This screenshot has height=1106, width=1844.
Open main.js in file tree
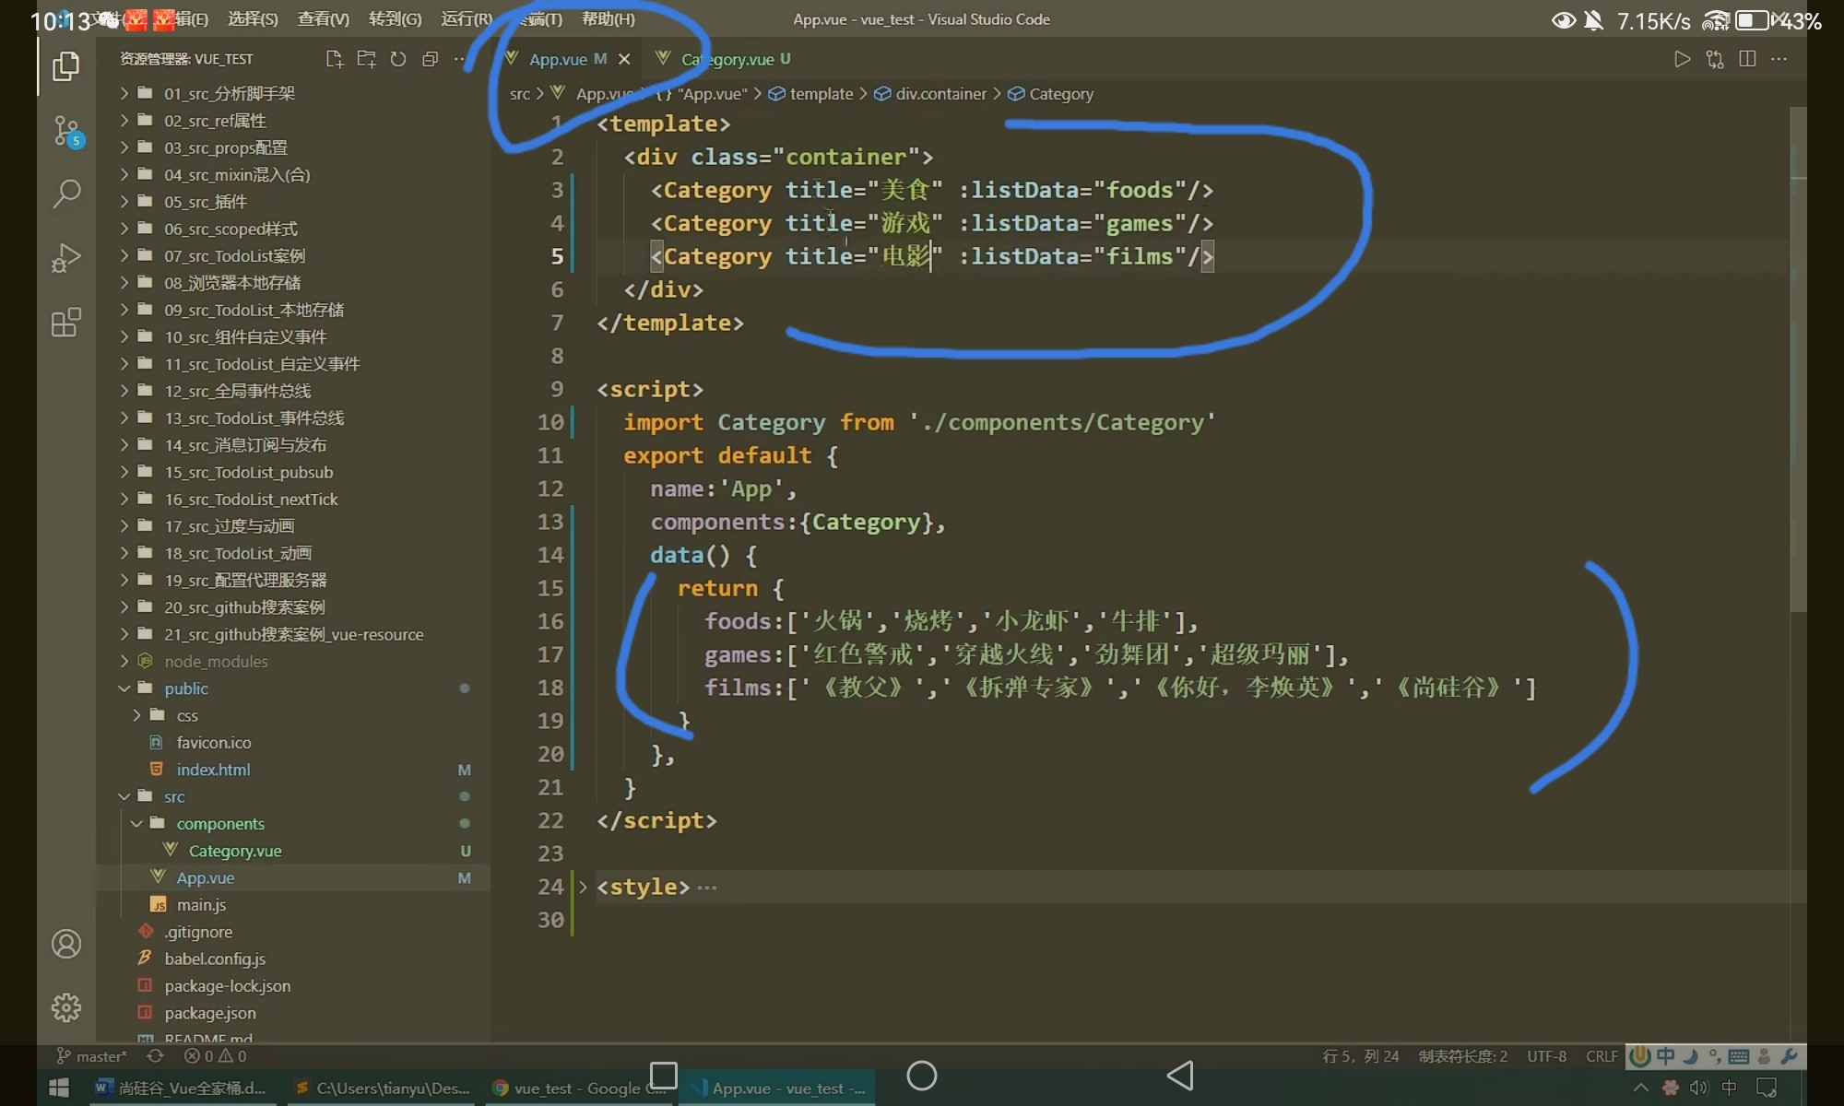[x=201, y=905]
